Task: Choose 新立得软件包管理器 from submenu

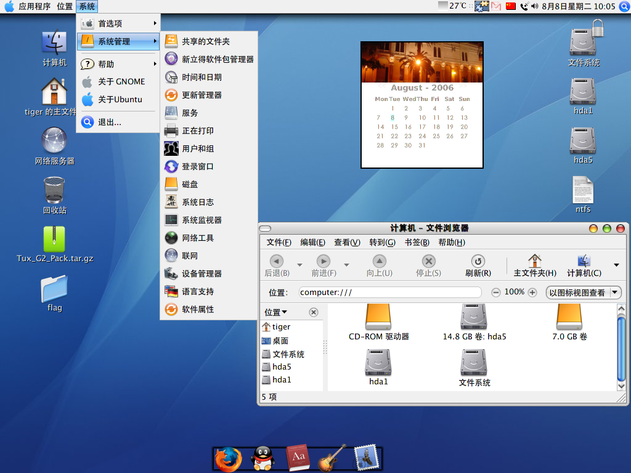Action: click(209, 59)
